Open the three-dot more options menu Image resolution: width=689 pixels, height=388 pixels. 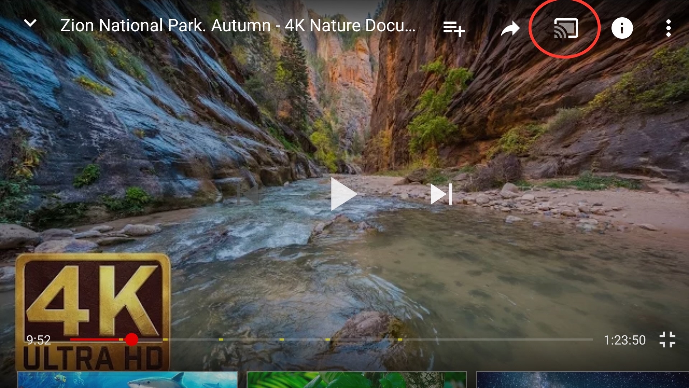click(x=668, y=28)
